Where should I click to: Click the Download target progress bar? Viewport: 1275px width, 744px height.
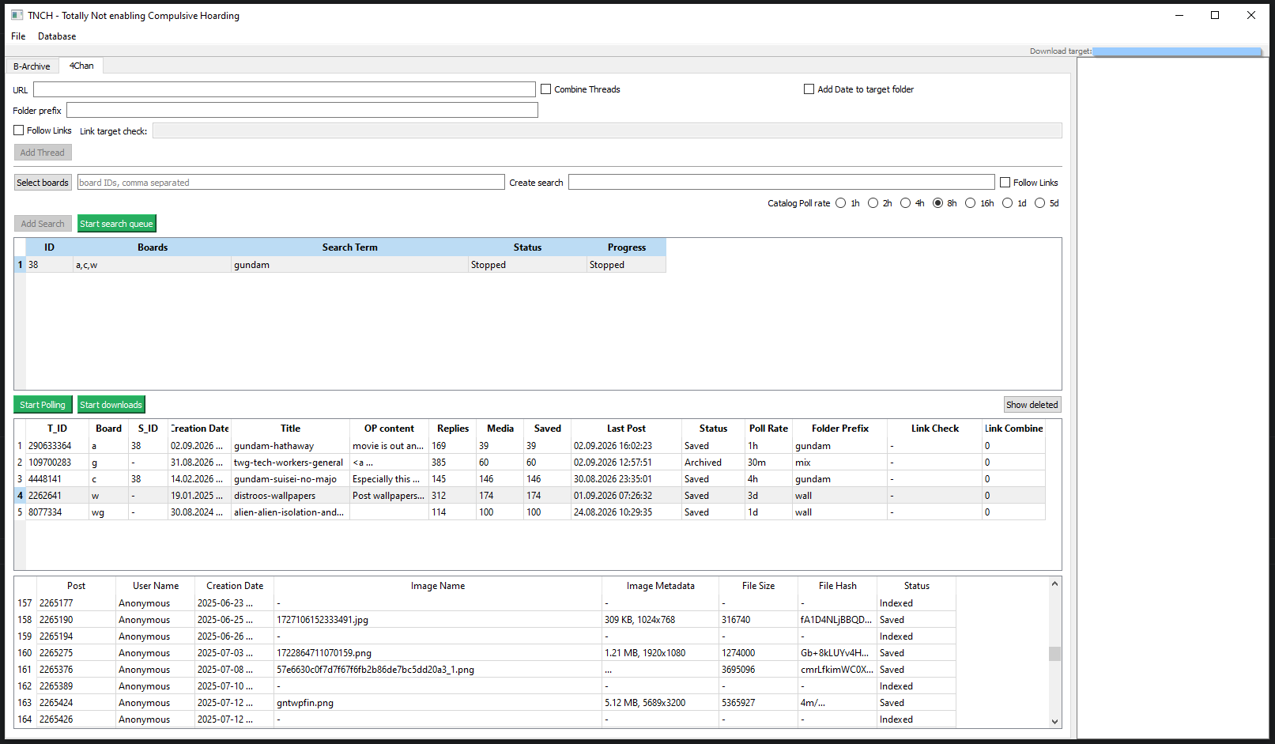(x=1177, y=51)
